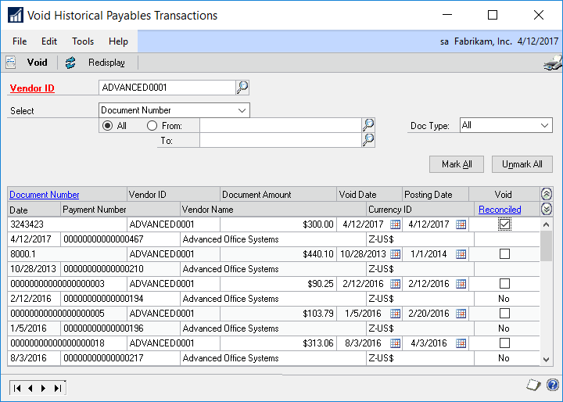Open the To field lookup magnifier

368,140
